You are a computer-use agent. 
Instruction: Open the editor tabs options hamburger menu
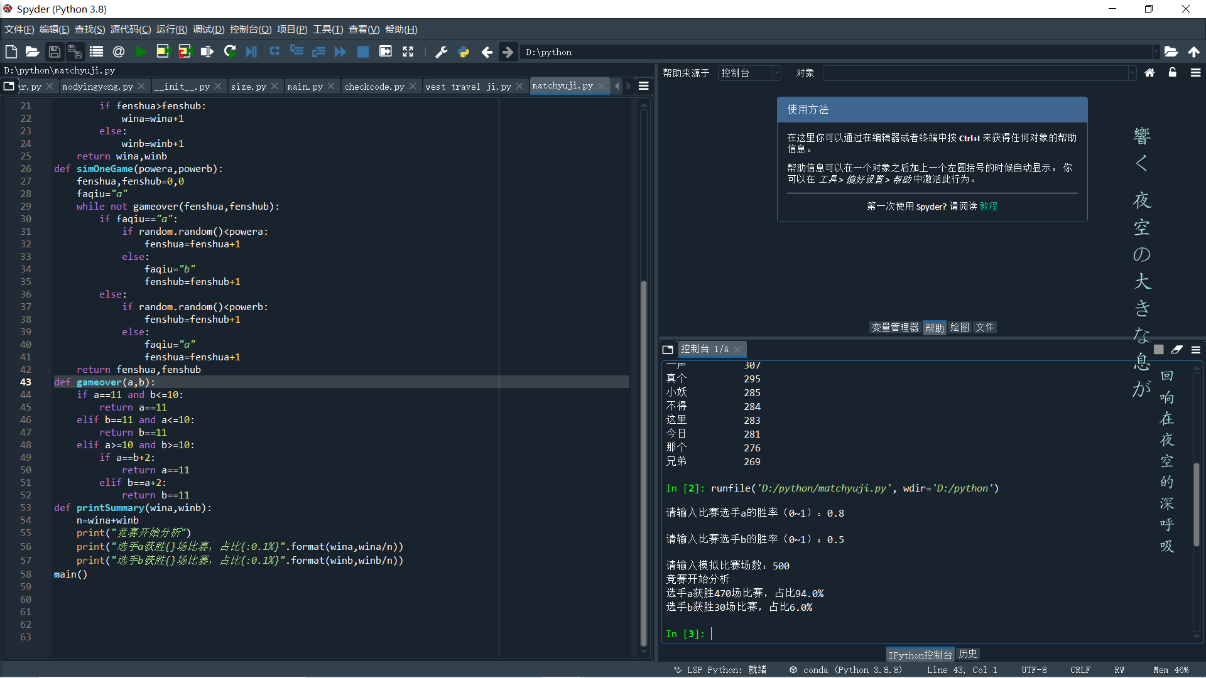pyautogui.click(x=644, y=86)
